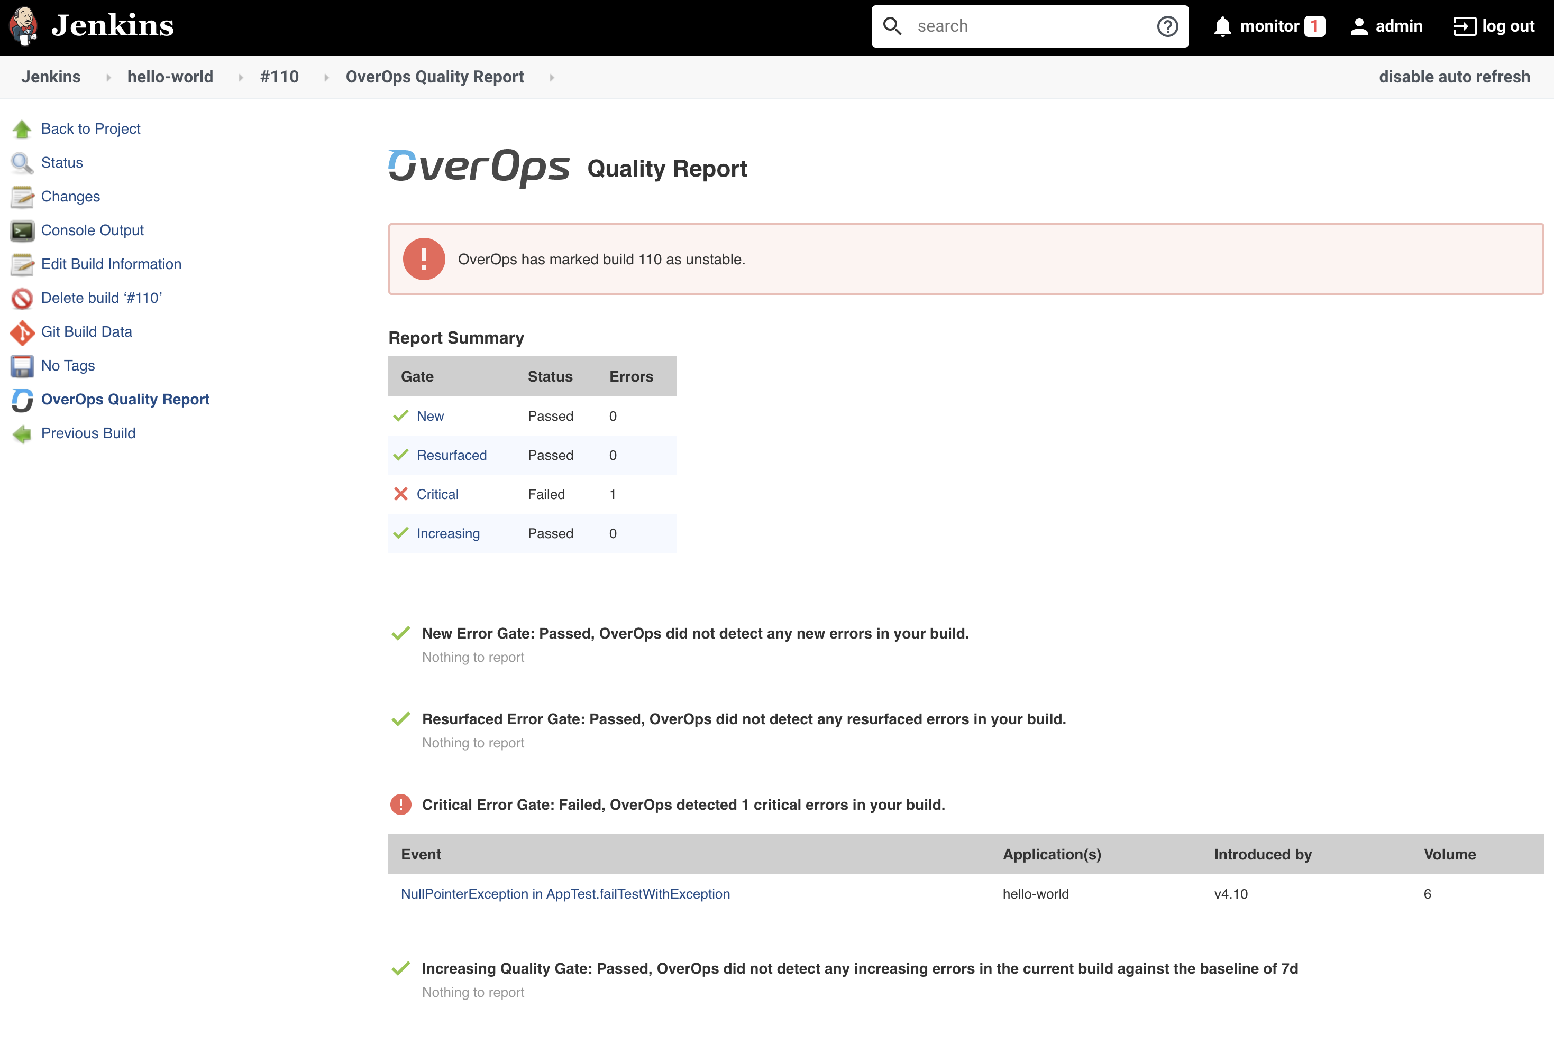This screenshot has height=1054, width=1554.
Task: Click the Edit Build Information notepad icon
Action: tap(21, 265)
